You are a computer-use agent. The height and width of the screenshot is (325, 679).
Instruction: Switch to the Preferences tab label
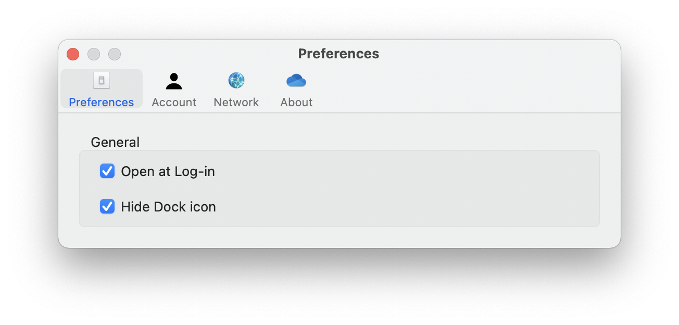(x=102, y=102)
